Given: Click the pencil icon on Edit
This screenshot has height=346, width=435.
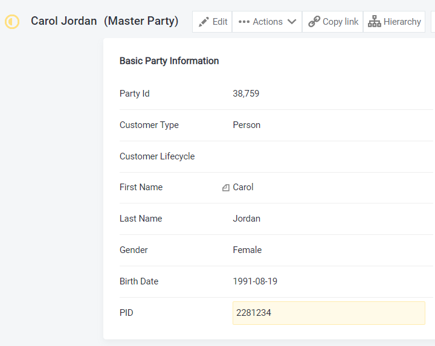Looking at the screenshot, I should coord(204,22).
